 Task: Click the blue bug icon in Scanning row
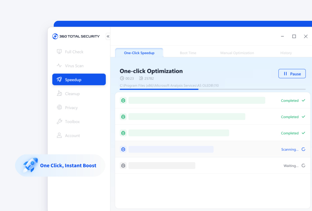pyautogui.click(x=123, y=149)
